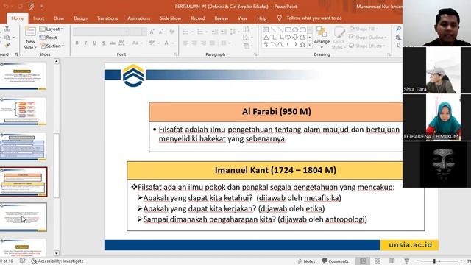
Task: Click the Format Painter brush icon
Action: coord(7,46)
